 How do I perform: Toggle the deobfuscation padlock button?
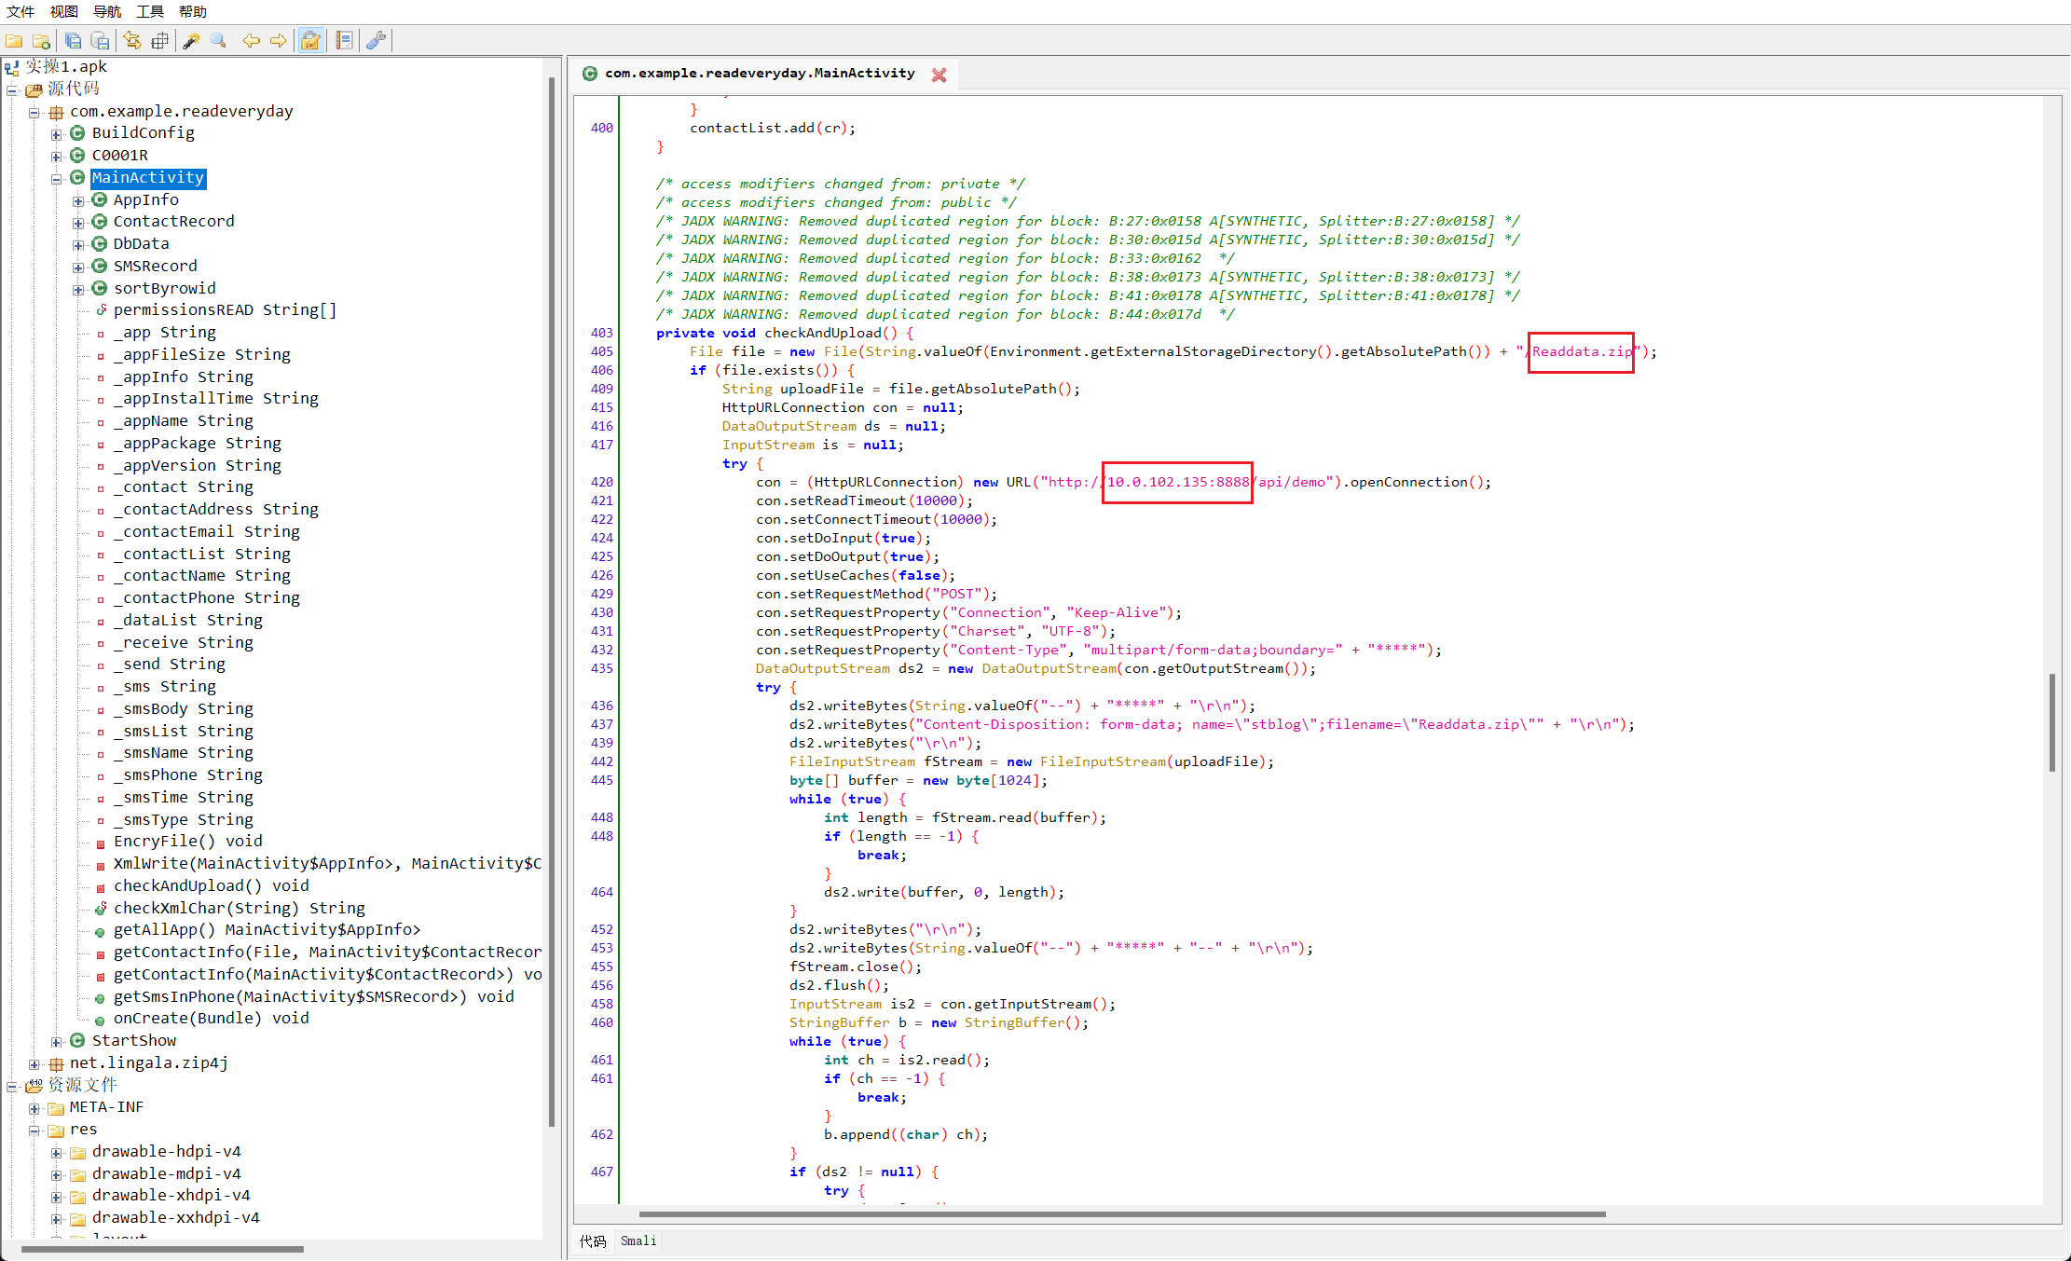click(311, 40)
